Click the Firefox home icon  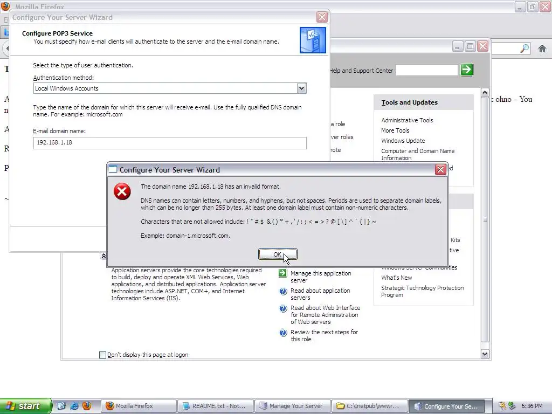pos(542,49)
